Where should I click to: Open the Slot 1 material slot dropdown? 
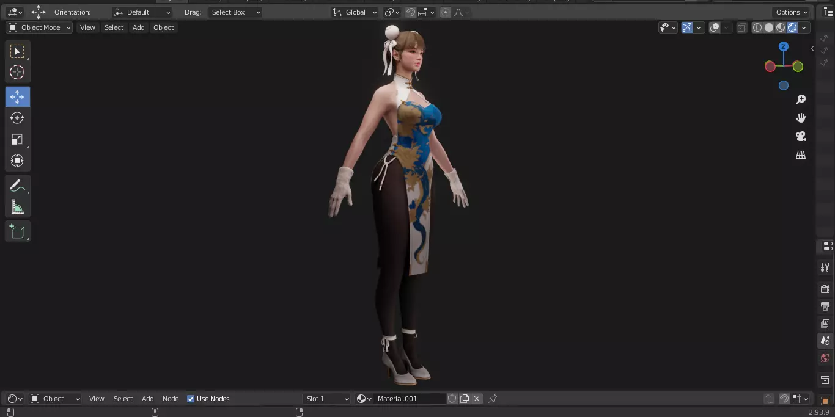pyautogui.click(x=327, y=399)
